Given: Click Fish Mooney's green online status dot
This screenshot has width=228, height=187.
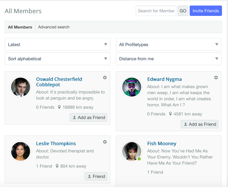Looking at the screenshot, I should click(139, 159).
